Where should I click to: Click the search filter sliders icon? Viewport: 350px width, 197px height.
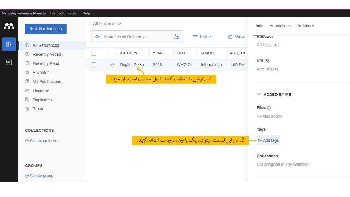click(x=176, y=37)
